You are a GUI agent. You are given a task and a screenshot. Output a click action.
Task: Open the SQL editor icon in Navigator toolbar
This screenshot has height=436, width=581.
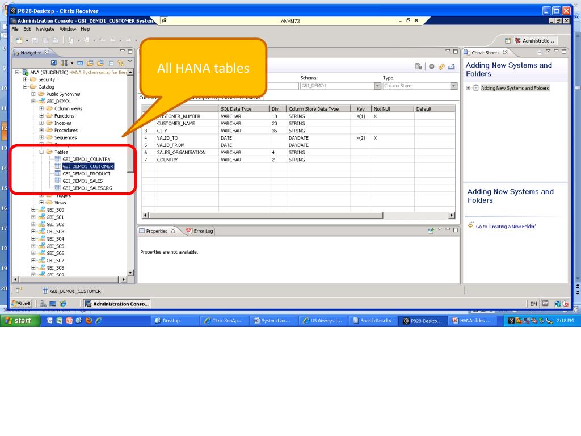click(x=81, y=63)
